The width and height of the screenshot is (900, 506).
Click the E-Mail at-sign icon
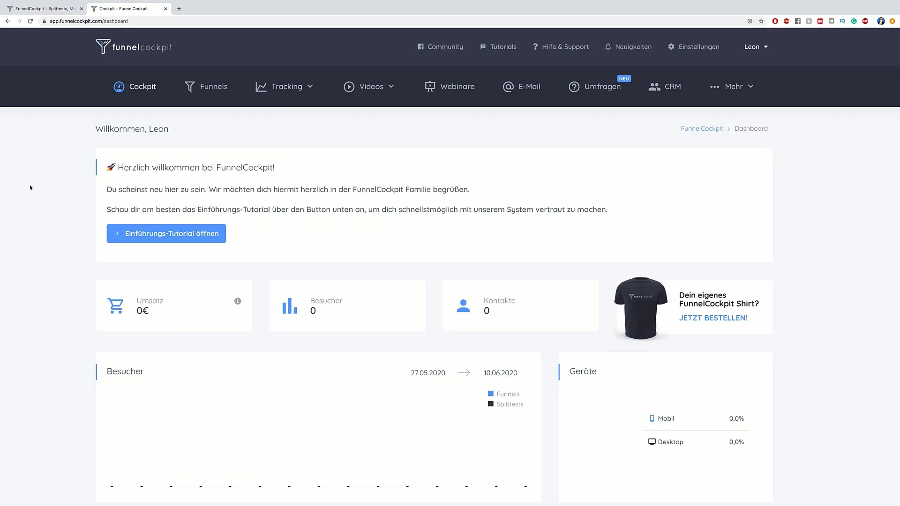click(508, 87)
